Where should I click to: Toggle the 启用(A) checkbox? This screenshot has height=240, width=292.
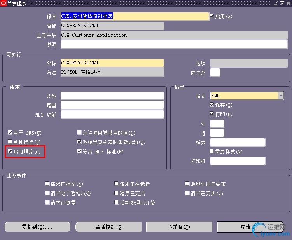pos(212,16)
